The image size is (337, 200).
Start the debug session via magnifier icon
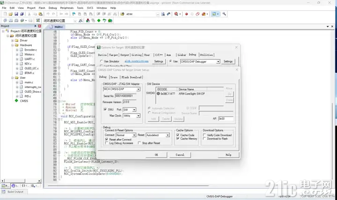tap(176, 14)
